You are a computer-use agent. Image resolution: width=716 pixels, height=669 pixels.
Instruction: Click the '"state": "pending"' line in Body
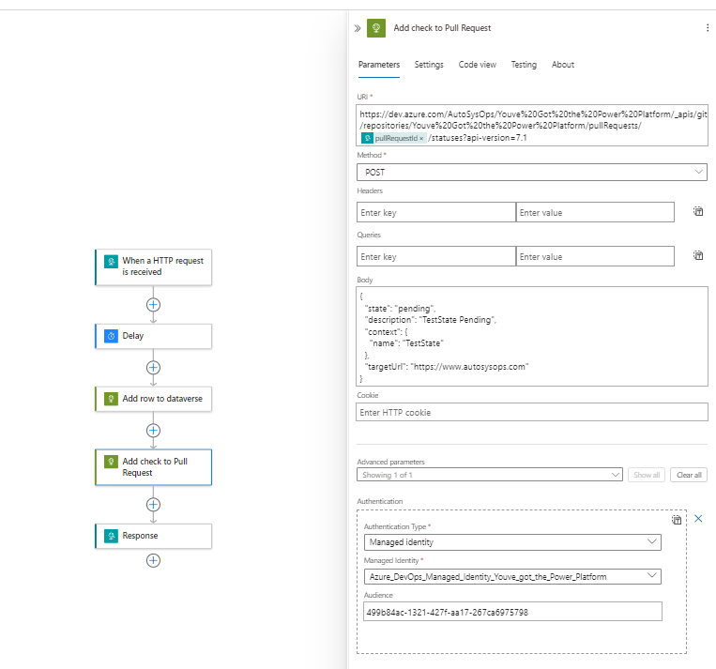click(x=400, y=309)
